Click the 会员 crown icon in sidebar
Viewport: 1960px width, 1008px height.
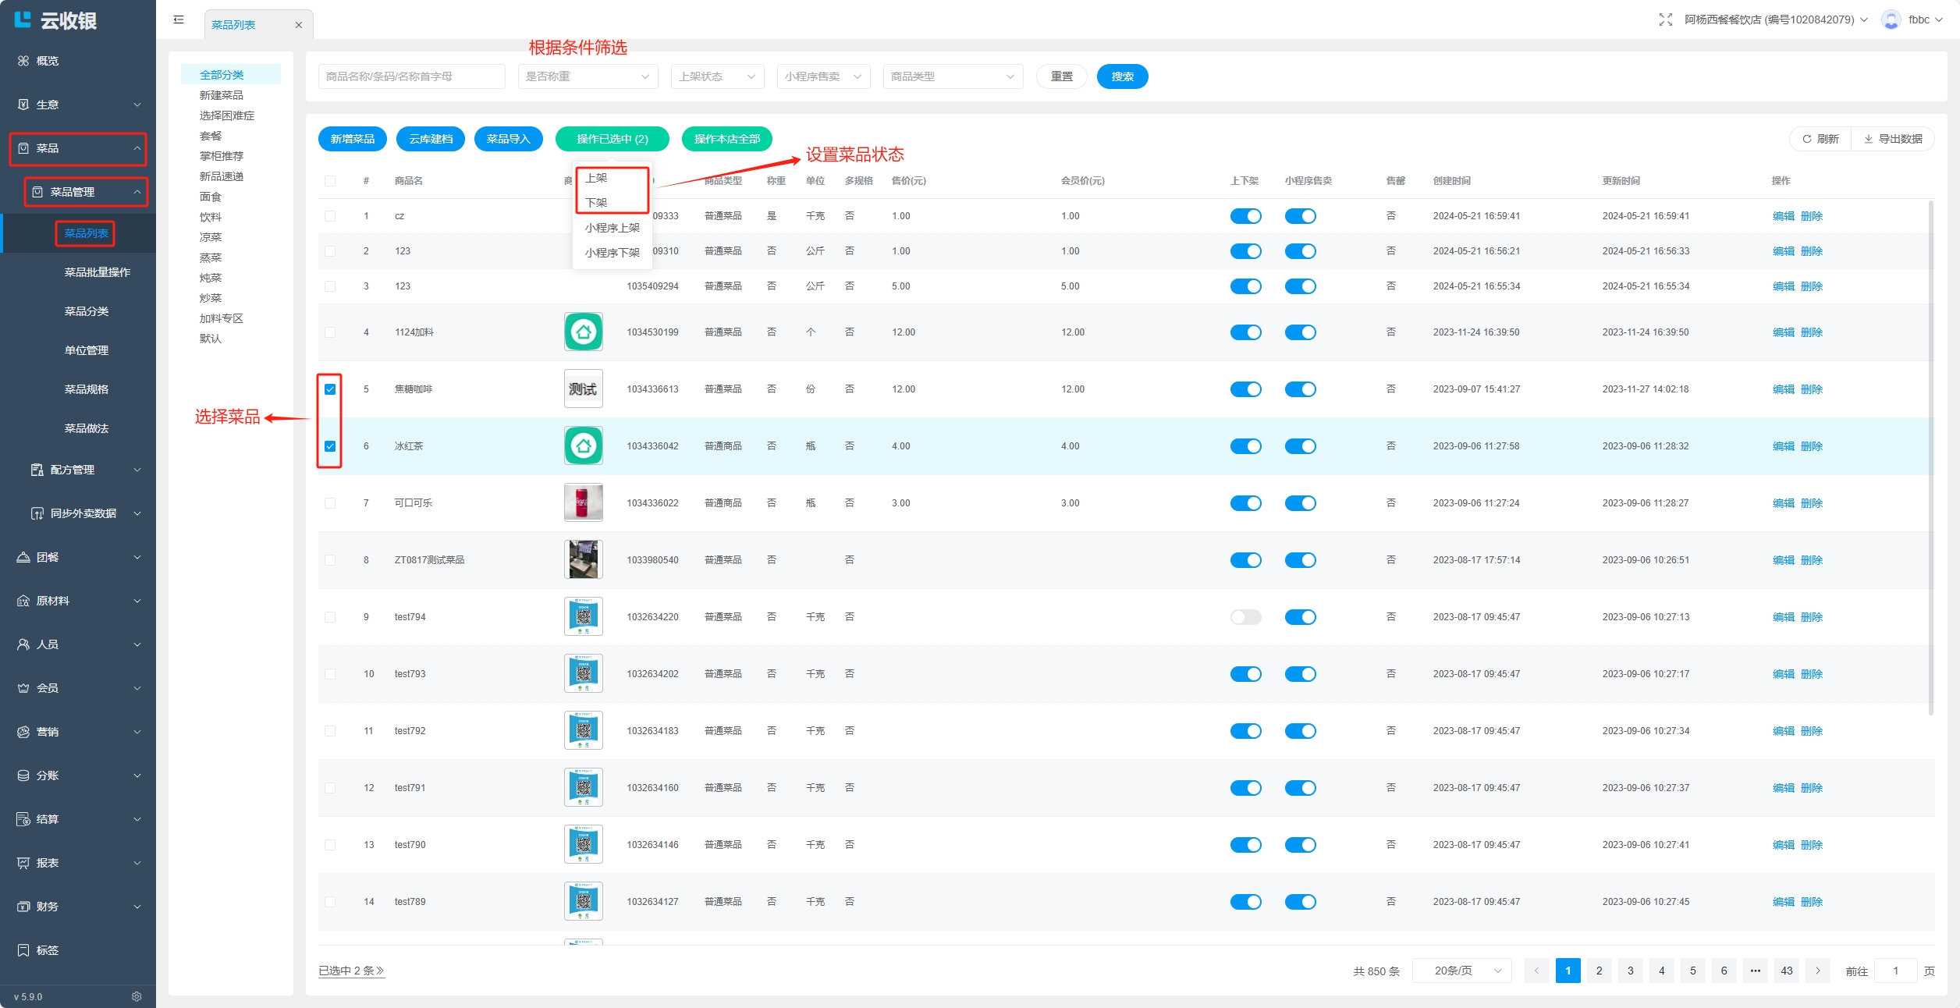tap(23, 688)
